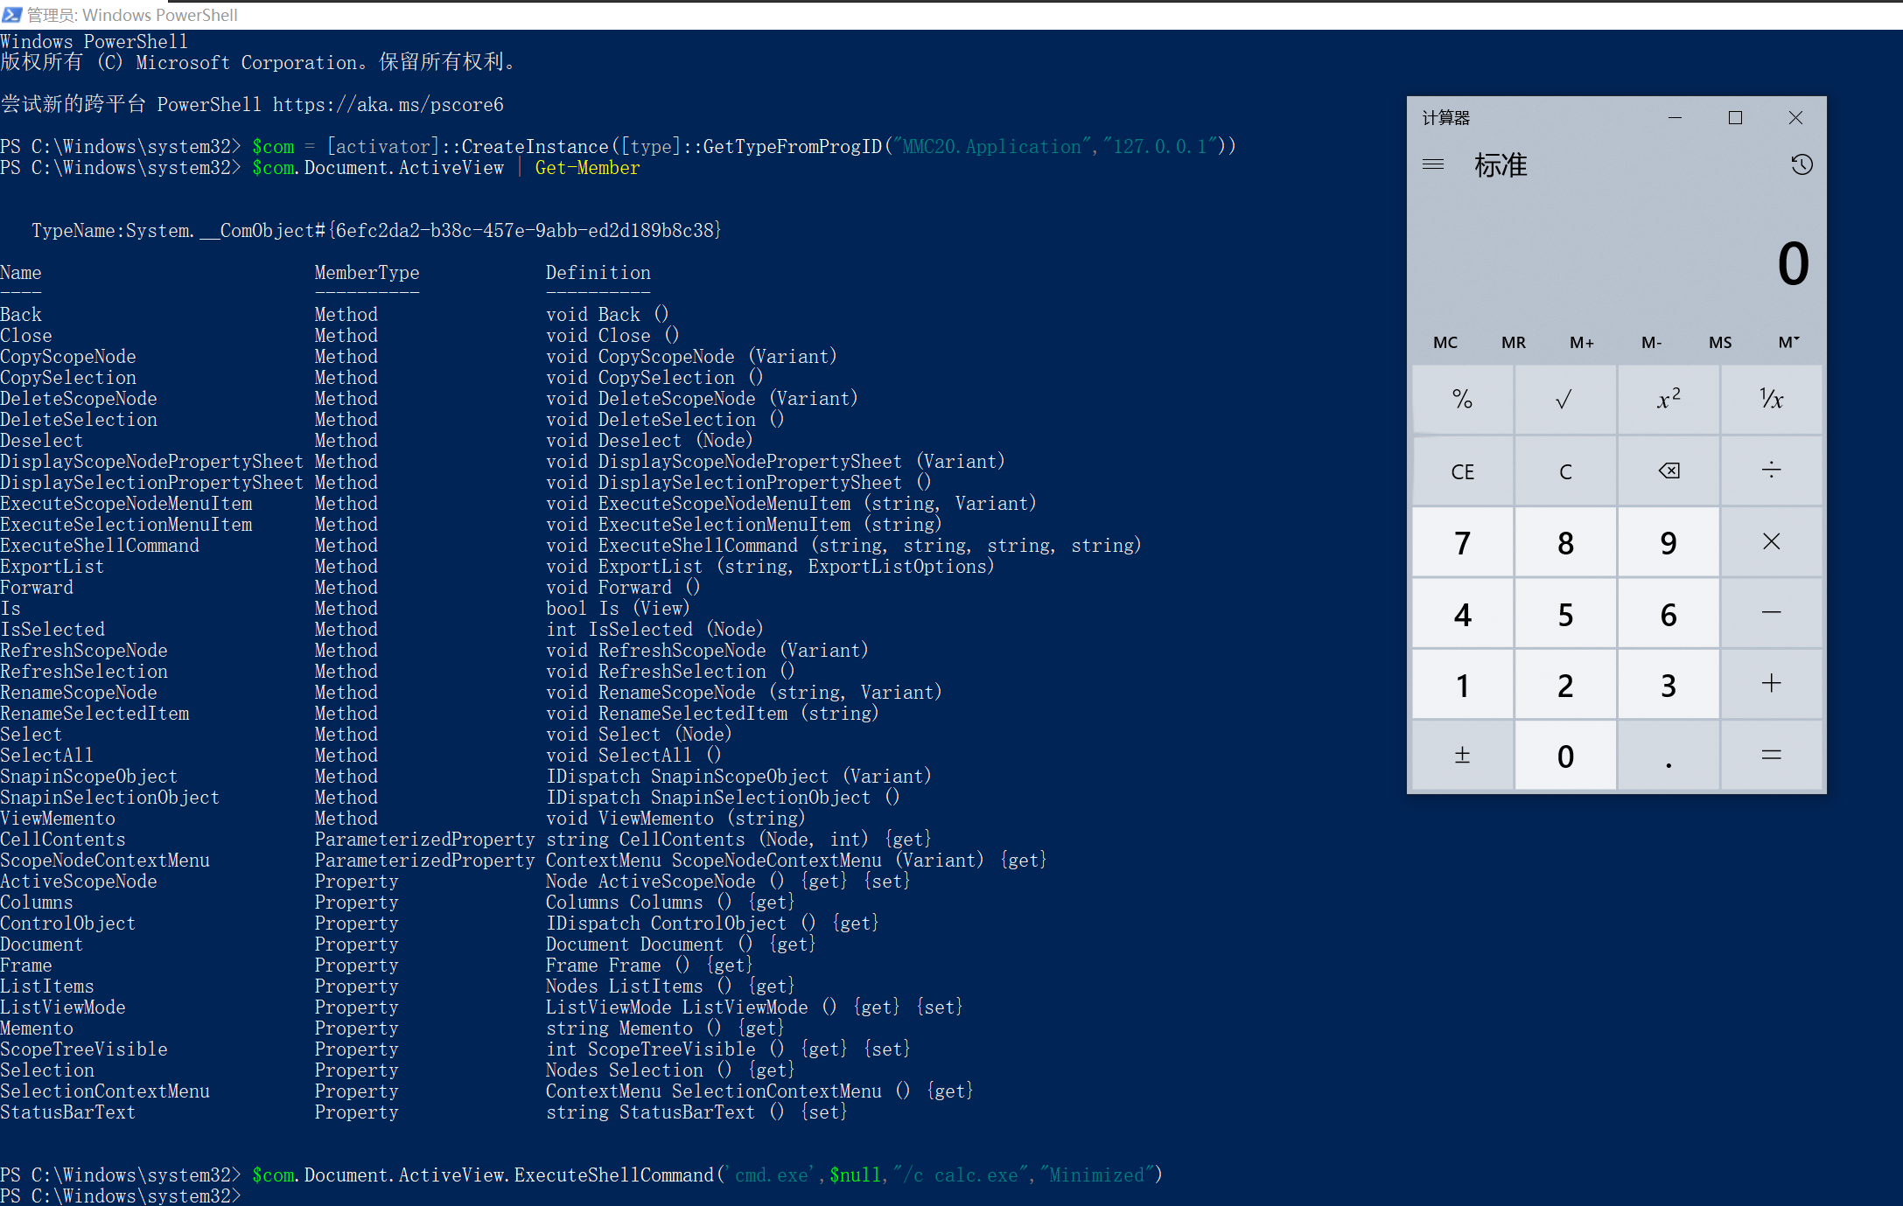The image size is (1903, 1206).
Task: Click the square x² function button
Action: click(x=1668, y=399)
